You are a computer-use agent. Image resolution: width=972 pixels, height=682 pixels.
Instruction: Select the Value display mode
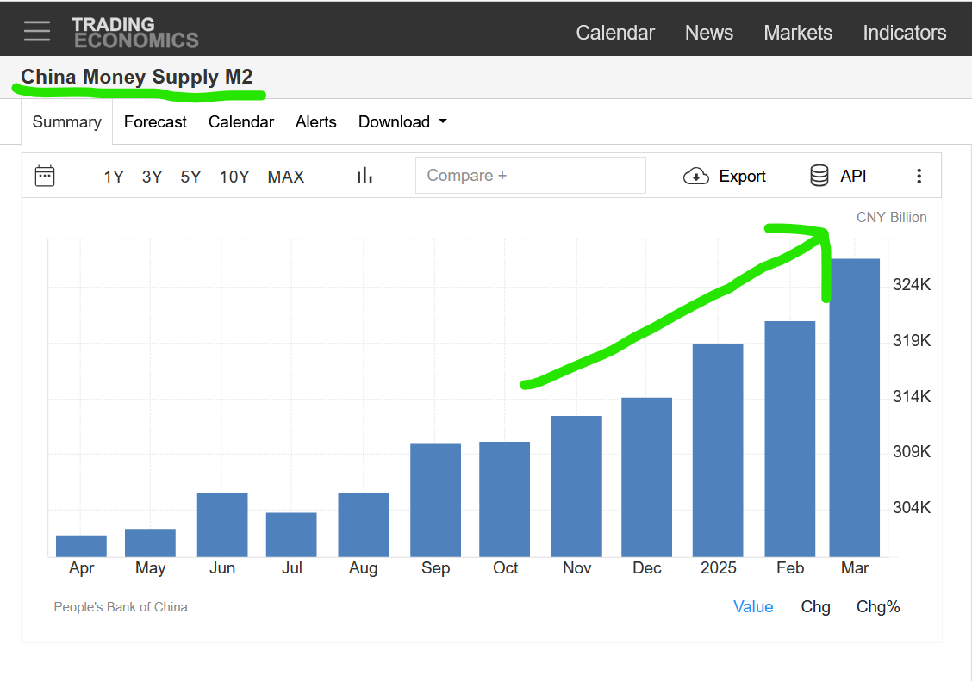pos(753,607)
